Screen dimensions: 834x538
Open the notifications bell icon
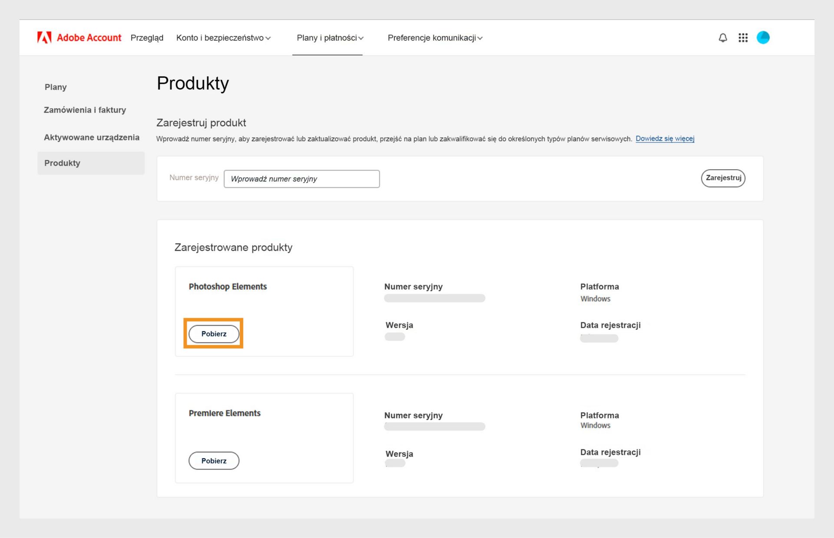pos(722,38)
